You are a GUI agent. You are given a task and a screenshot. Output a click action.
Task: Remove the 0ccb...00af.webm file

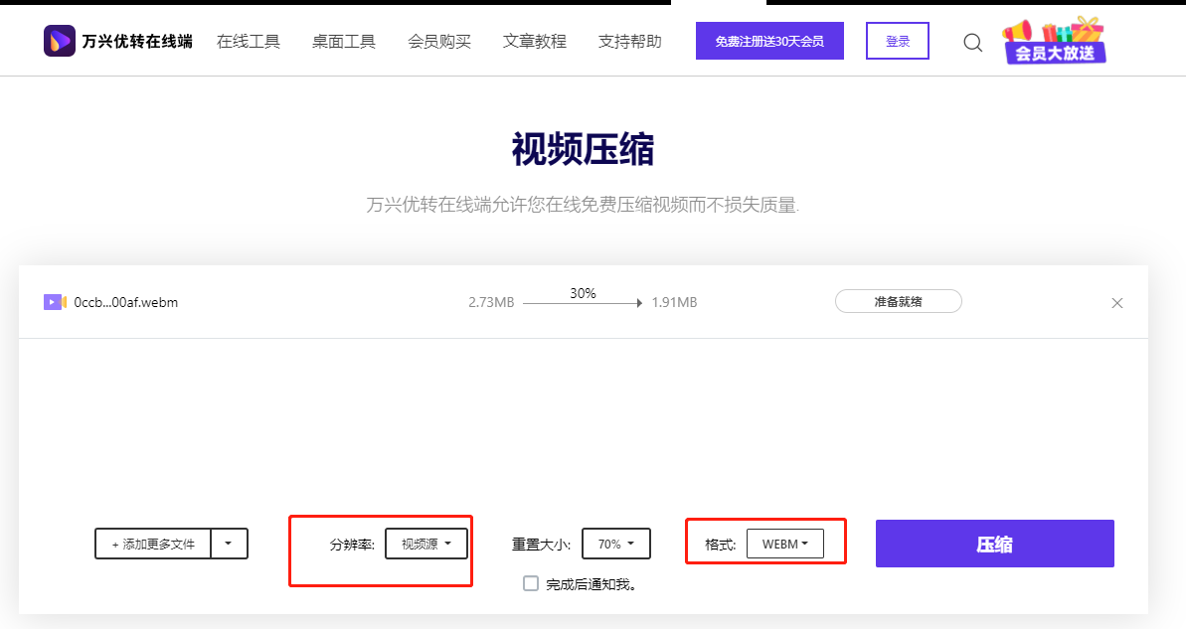[x=1116, y=302]
